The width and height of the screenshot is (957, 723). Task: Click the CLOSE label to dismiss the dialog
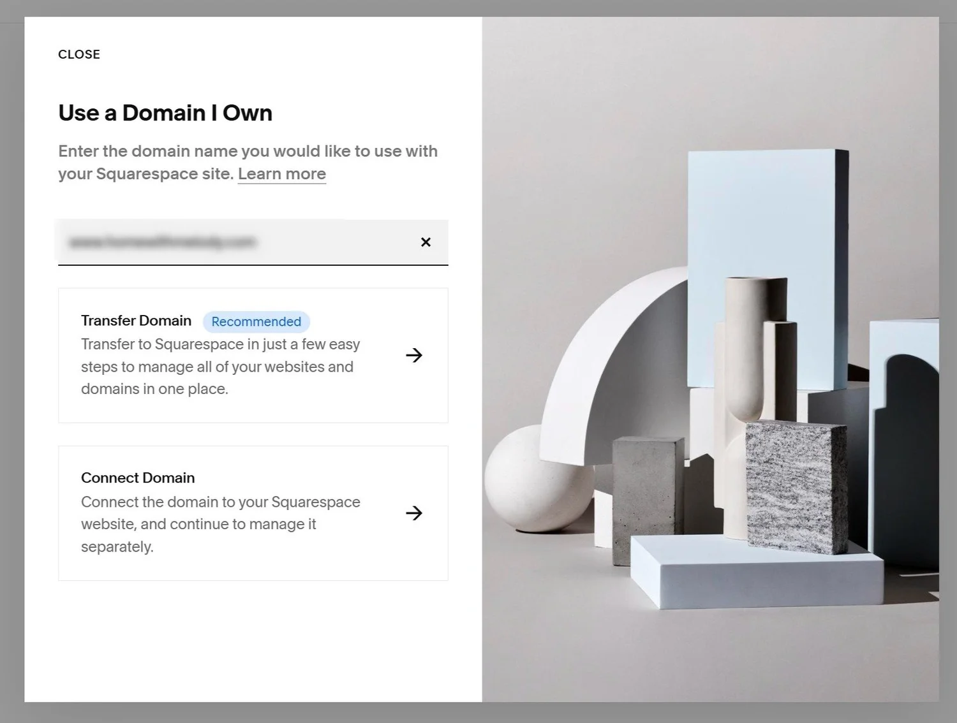[78, 54]
